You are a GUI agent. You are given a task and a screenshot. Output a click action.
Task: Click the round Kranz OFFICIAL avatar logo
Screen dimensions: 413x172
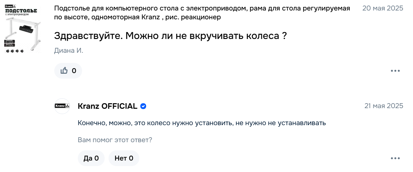point(62,106)
